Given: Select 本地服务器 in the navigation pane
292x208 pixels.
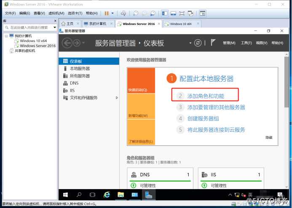Looking at the screenshot, I should point(89,69).
